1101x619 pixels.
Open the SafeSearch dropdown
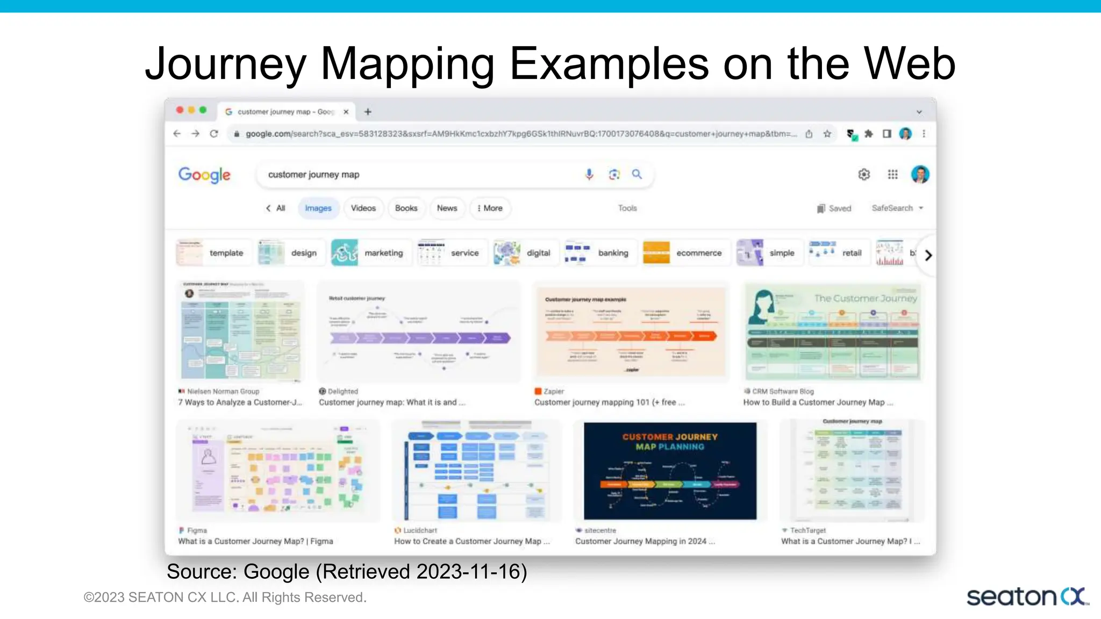click(897, 208)
